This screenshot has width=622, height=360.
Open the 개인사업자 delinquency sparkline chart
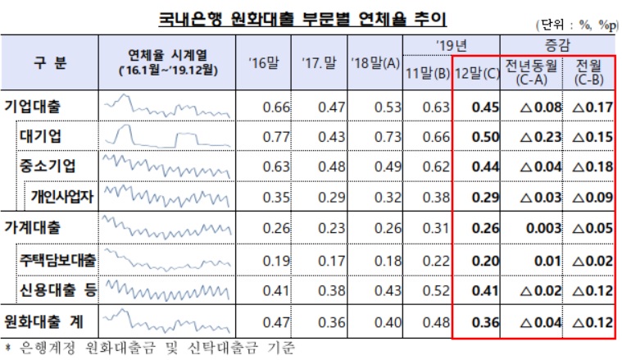pos(167,196)
